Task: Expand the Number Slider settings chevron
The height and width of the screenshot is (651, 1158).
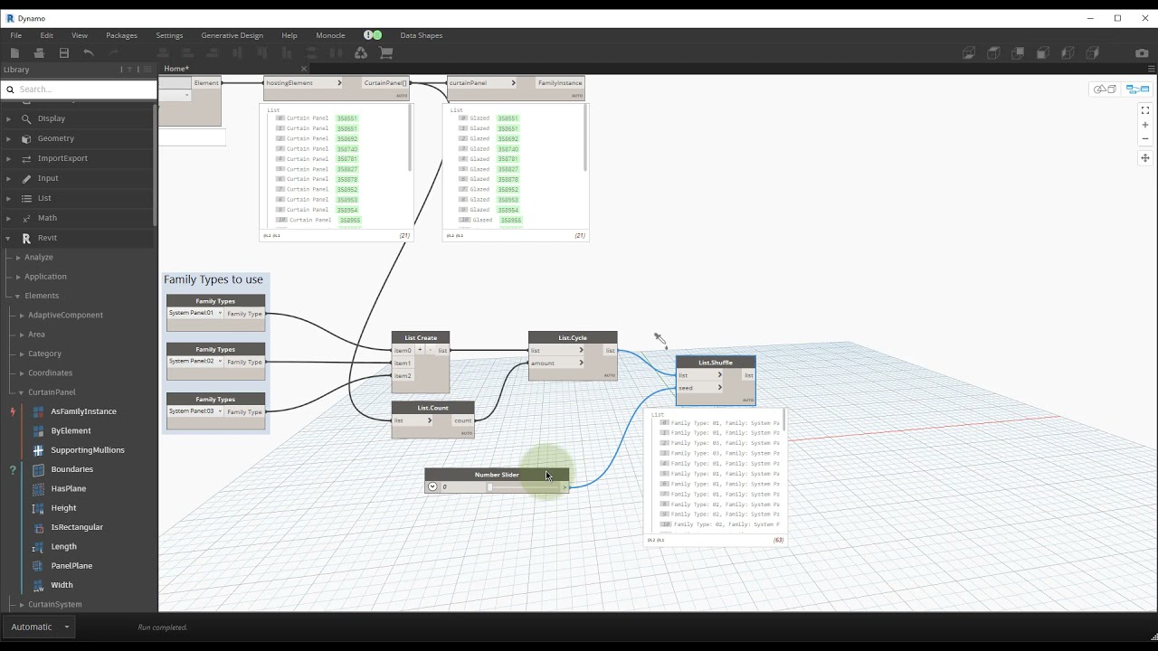Action: (x=432, y=486)
